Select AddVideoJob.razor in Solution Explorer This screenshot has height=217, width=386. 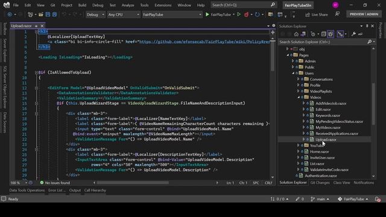point(331,103)
